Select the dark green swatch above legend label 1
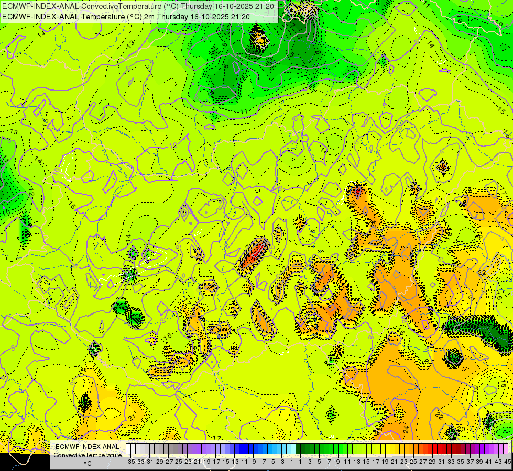Viewport: 513px width, 471px height. pos(298,449)
